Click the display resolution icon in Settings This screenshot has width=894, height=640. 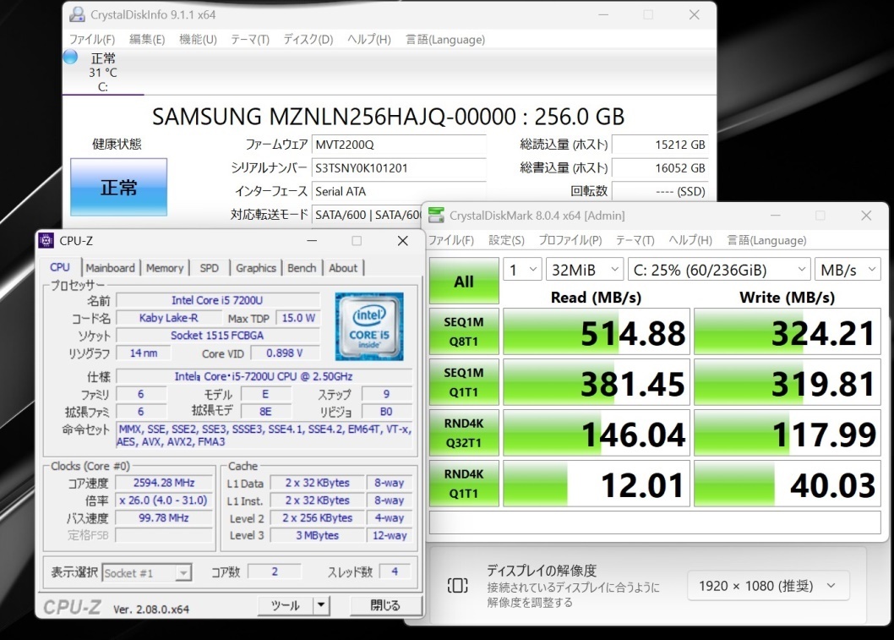(x=457, y=586)
